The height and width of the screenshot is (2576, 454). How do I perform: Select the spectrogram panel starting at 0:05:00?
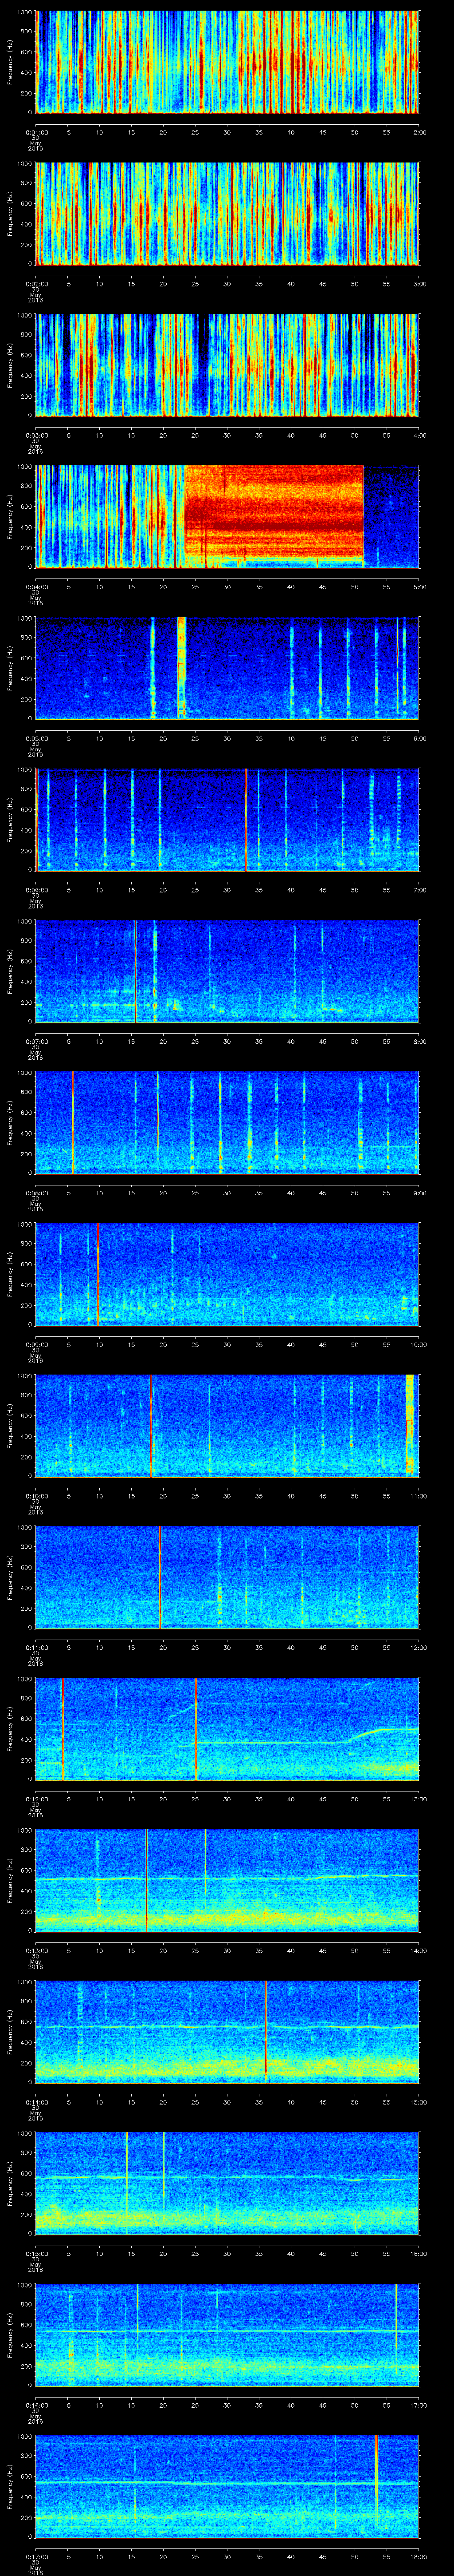coord(227,668)
